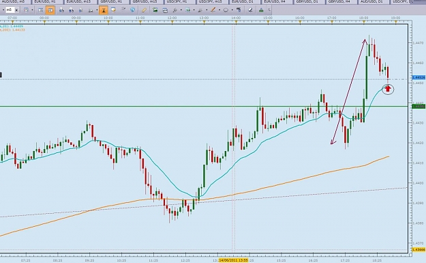Click the 1.4400 price scale label
Image resolution: width=426 pixels, height=263 pixels.
[418, 183]
